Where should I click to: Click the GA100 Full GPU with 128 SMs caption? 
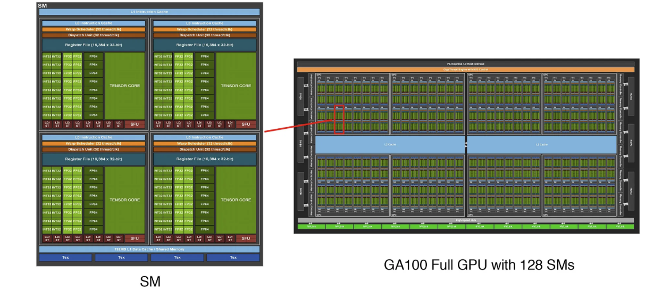coord(479,264)
